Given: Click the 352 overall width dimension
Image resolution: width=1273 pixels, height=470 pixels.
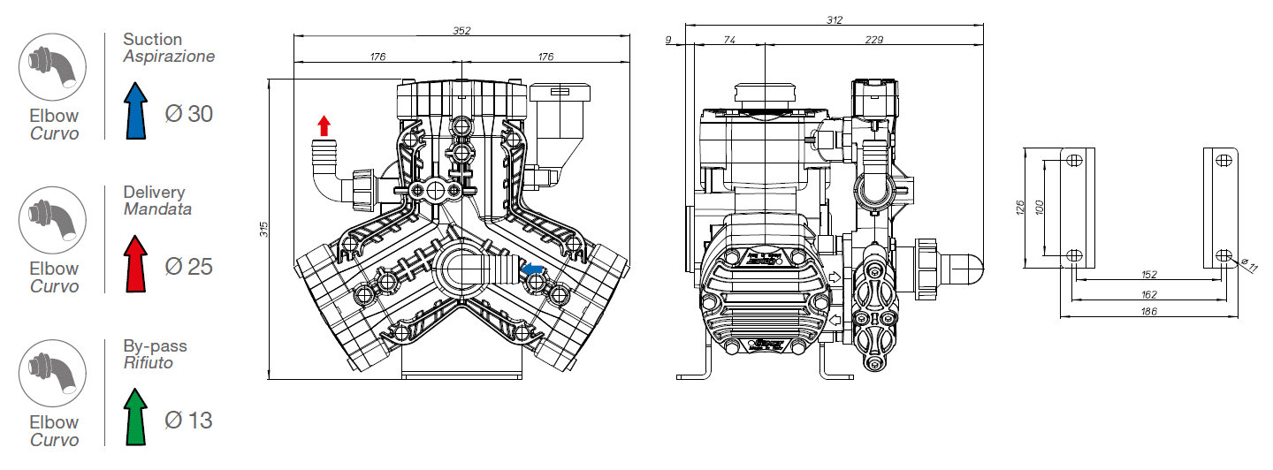Looking at the screenshot, I should click(x=461, y=30).
